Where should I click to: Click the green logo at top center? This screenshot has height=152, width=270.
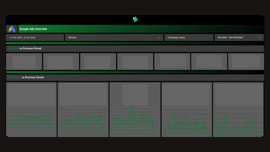coord(135,19)
